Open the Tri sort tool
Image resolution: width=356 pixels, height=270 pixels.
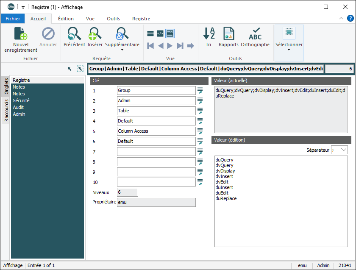click(209, 34)
